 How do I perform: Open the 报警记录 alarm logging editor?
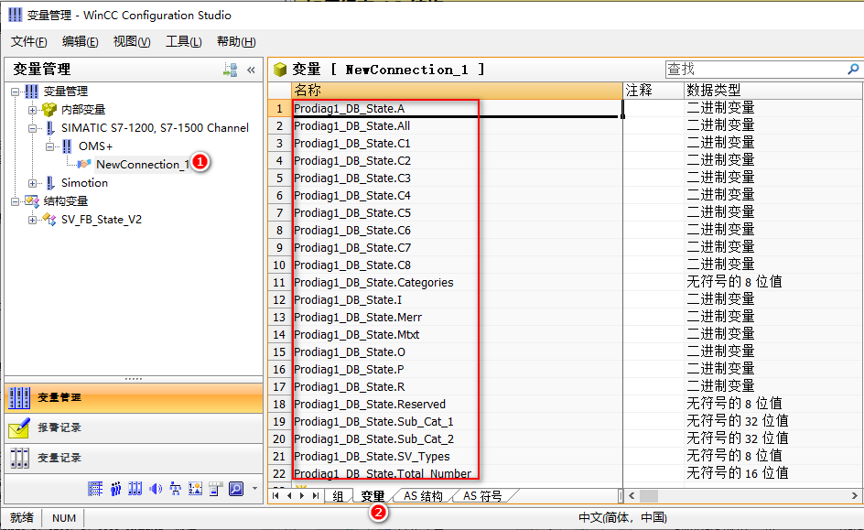tap(59, 427)
